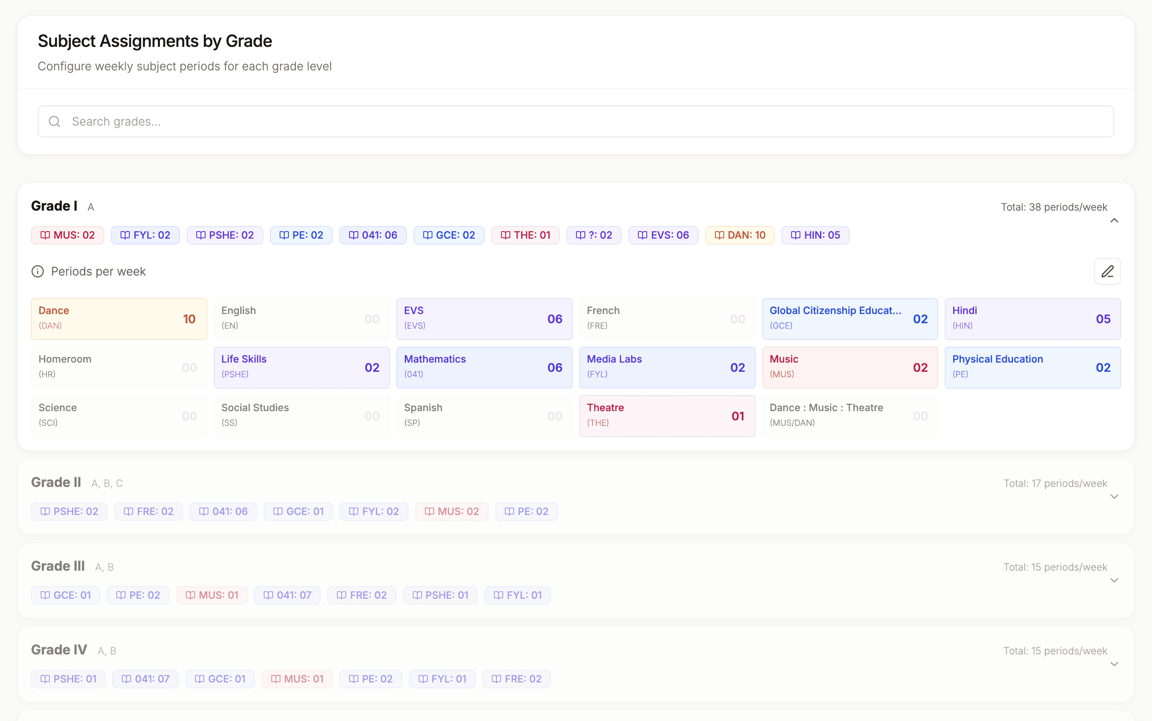1152x721 pixels.
Task: Click the ?: 02 unknown subject chip
Action: click(x=594, y=235)
